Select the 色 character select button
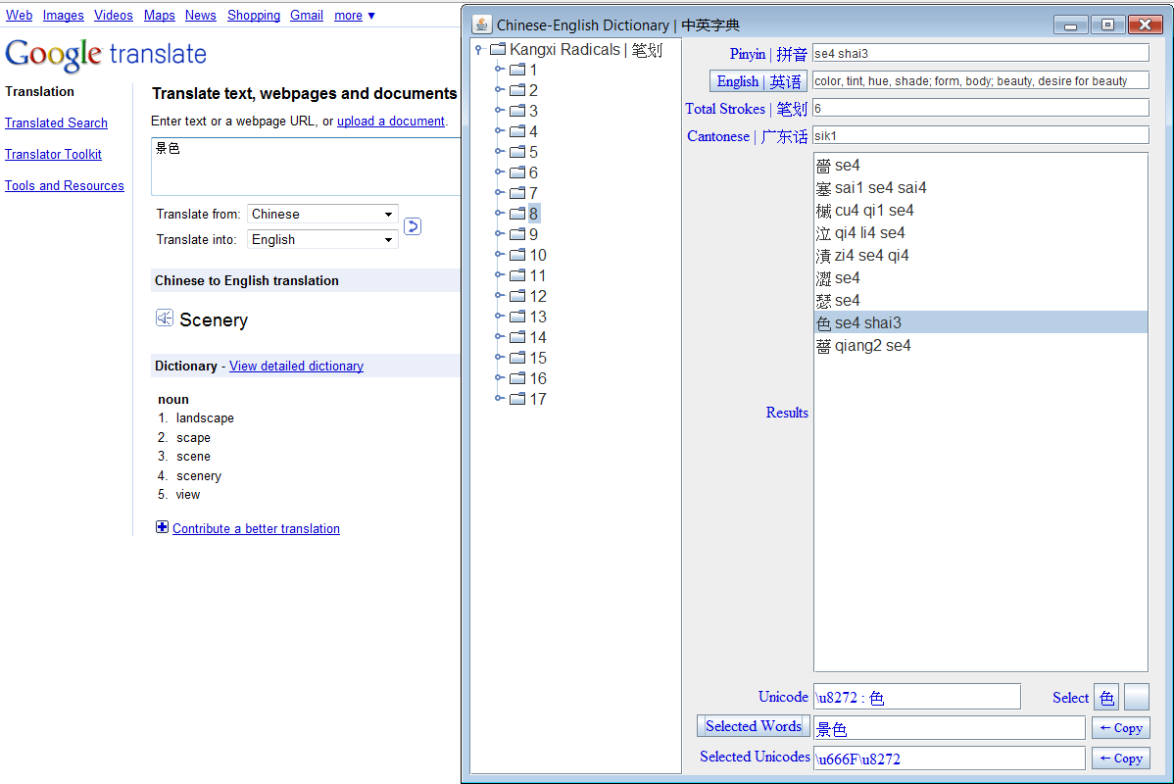Viewport: 1174px width, 784px height. coord(1106,698)
